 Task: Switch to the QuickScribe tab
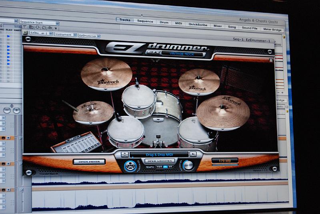point(198,25)
